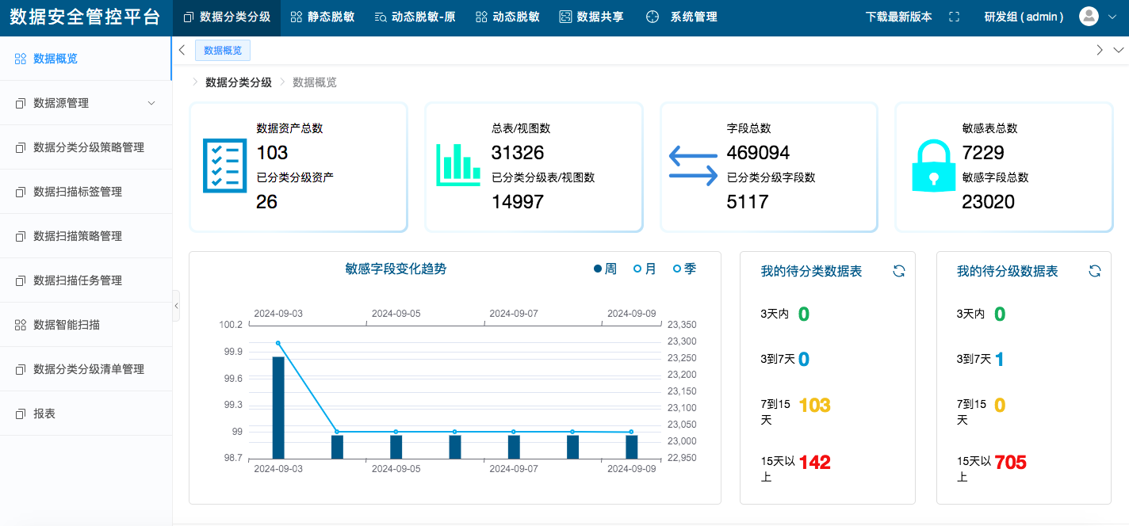
Task: Switch to the 数据概览 page tab
Action: point(223,51)
